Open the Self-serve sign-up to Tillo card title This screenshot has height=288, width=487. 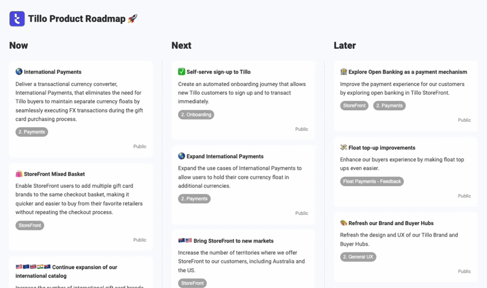coord(219,72)
